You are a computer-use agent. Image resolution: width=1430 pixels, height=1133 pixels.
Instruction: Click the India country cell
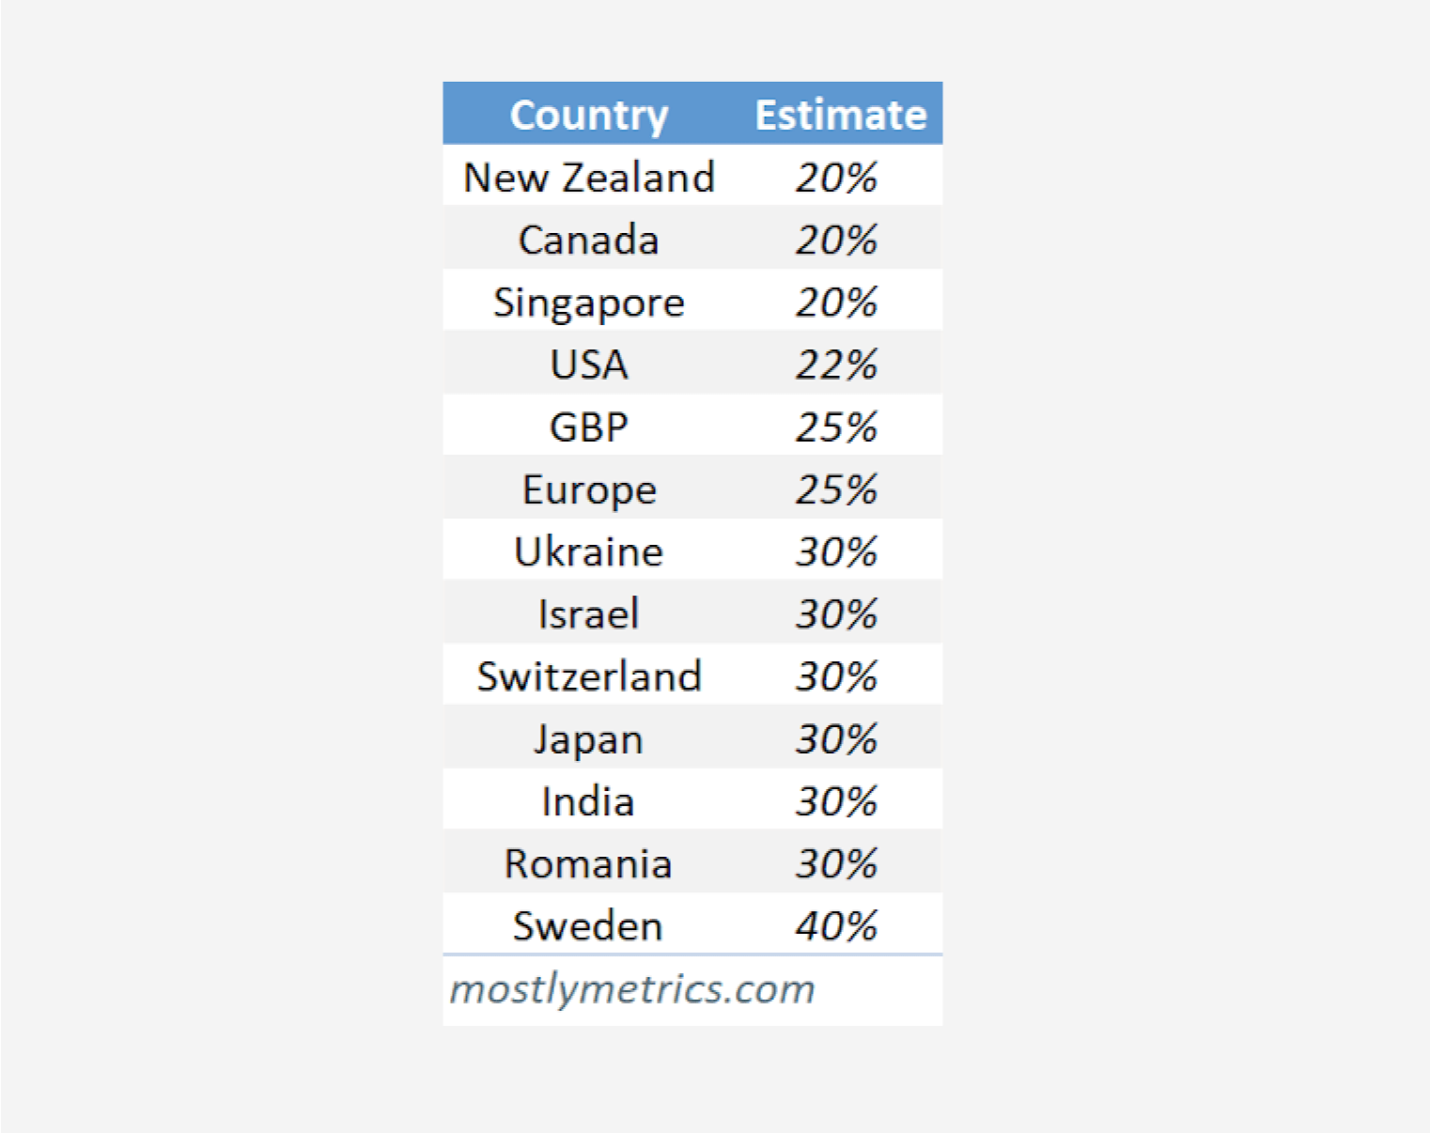(x=588, y=801)
